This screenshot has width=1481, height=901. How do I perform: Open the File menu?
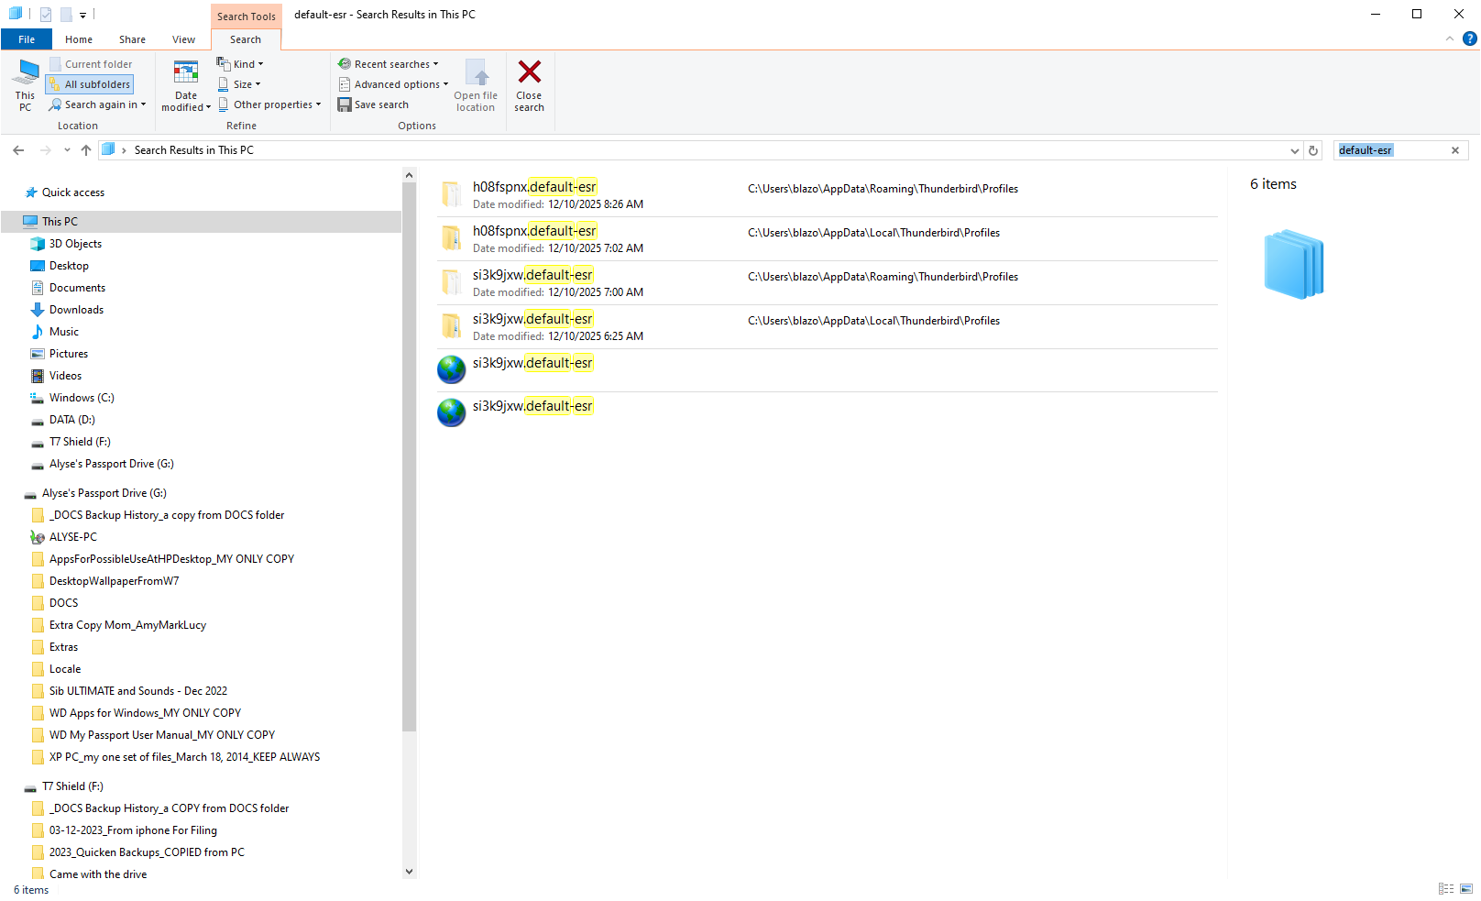27,39
